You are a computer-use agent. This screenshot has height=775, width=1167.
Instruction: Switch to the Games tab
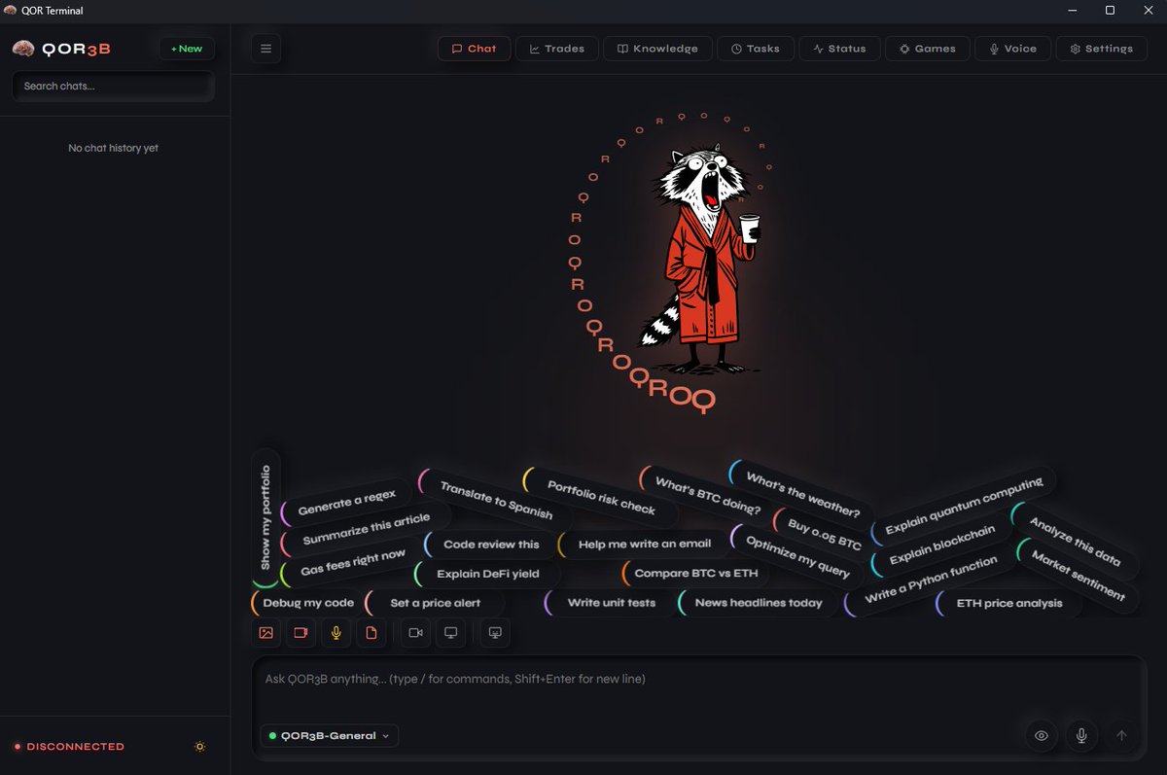[x=928, y=49]
